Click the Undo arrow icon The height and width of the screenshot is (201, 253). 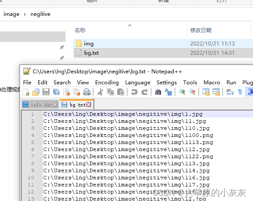(134, 92)
